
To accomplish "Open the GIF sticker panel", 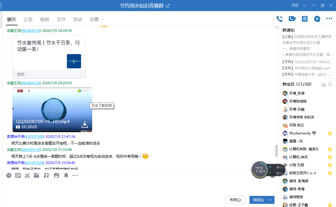I will pos(18,175).
